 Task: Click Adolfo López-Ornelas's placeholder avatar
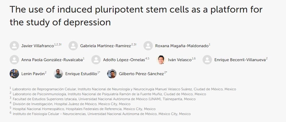[96, 60]
